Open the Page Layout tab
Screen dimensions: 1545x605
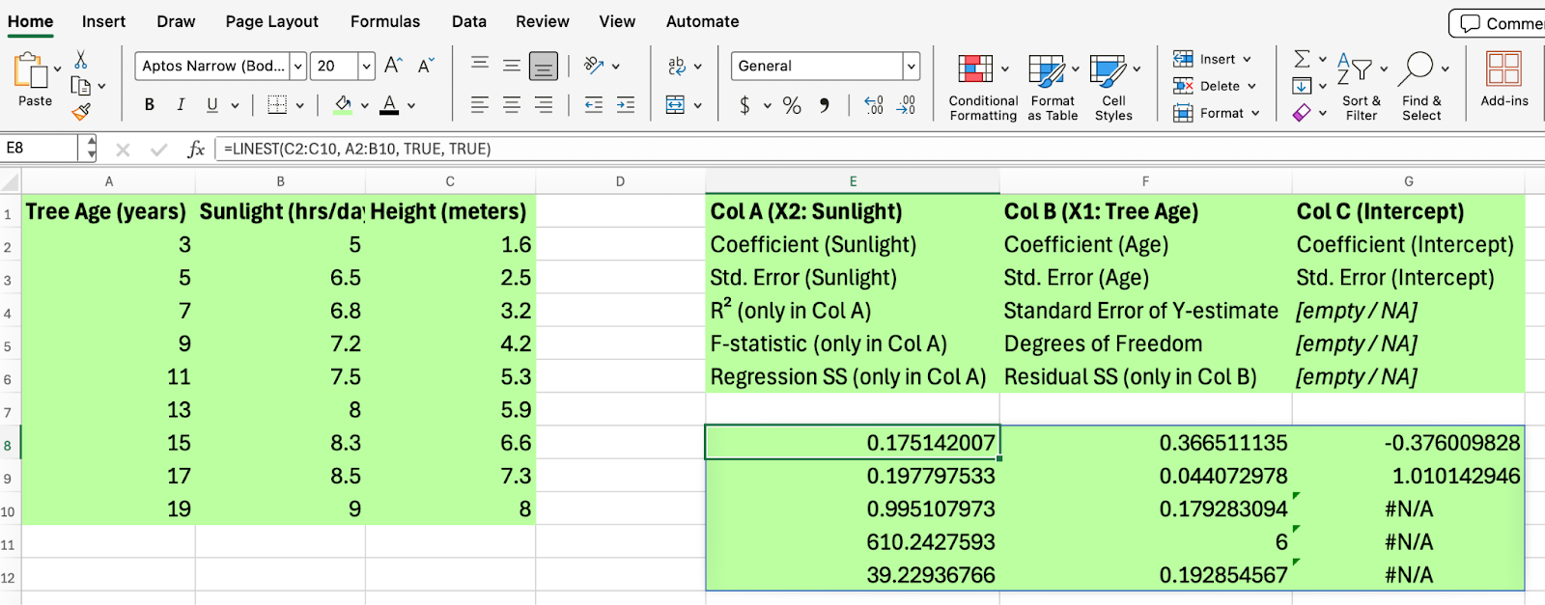coord(271,21)
